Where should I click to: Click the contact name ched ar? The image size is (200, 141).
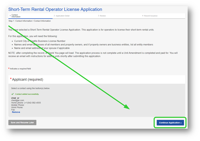point(15,98)
